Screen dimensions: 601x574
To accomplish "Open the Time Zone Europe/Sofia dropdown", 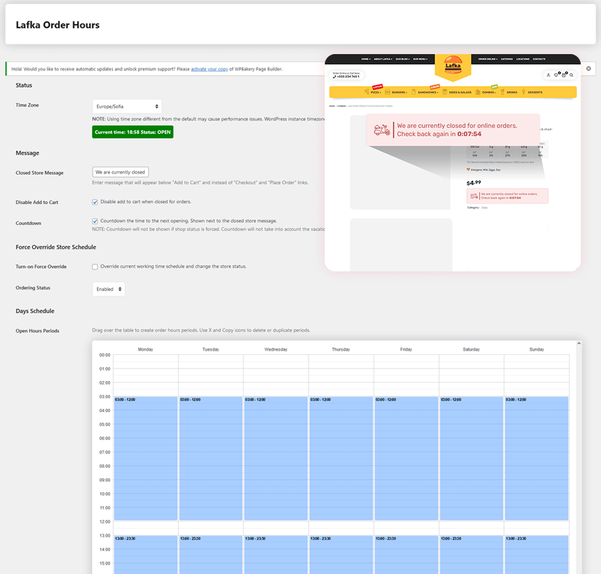I will point(127,106).
